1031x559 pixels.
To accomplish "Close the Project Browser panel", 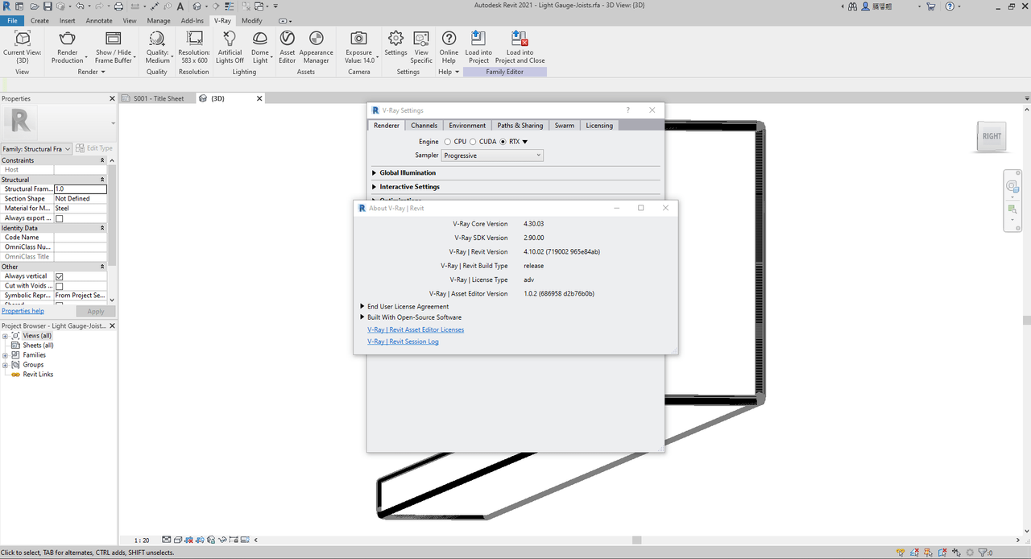I will click(x=112, y=325).
